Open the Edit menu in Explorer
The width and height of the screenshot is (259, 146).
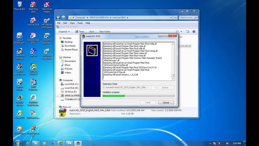click(x=65, y=23)
